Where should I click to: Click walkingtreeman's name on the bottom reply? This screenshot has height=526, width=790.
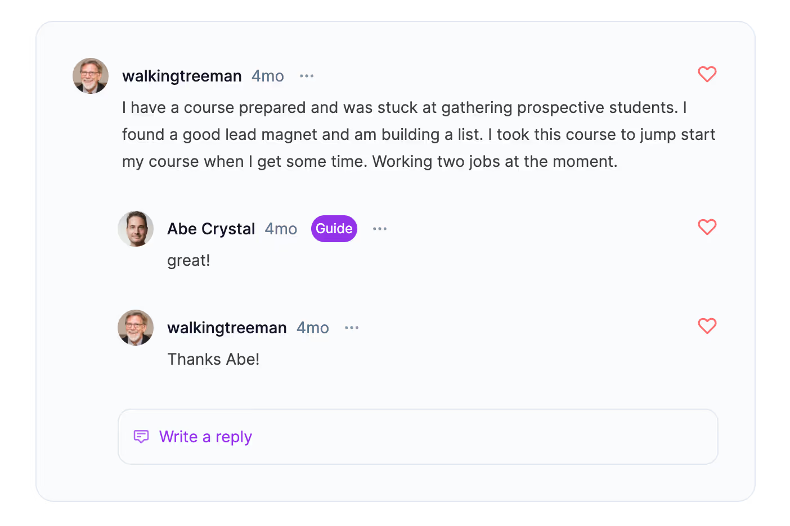(227, 327)
